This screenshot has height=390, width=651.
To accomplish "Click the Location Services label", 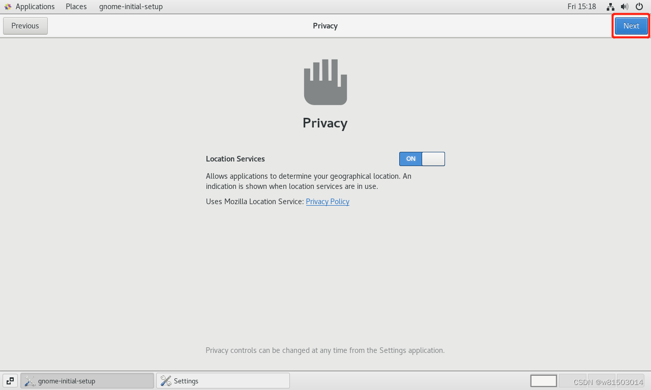I will pos(235,159).
